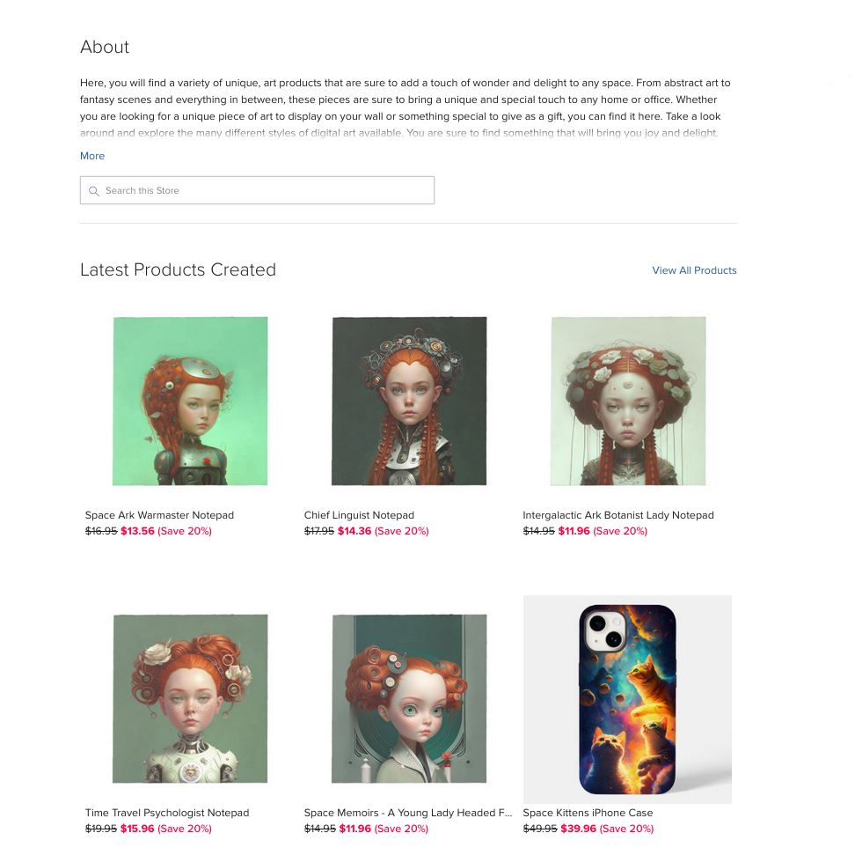
Task: Select Time Travel Psychologist Notepad title
Action: [x=167, y=813]
